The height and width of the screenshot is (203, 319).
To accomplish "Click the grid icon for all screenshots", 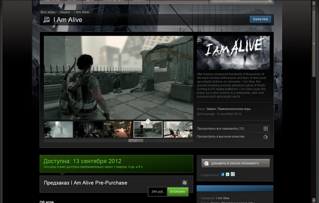I will pyautogui.click(x=265, y=129).
